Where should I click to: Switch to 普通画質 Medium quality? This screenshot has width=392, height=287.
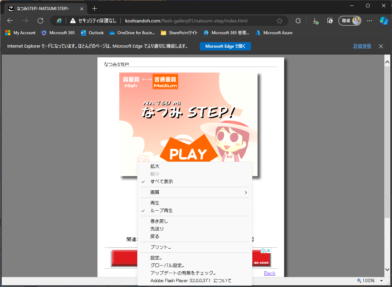click(x=165, y=82)
